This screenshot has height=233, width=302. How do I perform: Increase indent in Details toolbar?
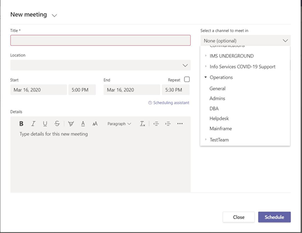pyautogui.click(x=168, y=124)
